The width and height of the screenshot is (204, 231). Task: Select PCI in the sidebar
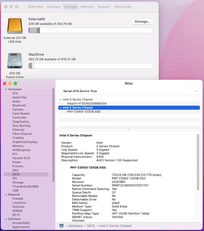15,154
